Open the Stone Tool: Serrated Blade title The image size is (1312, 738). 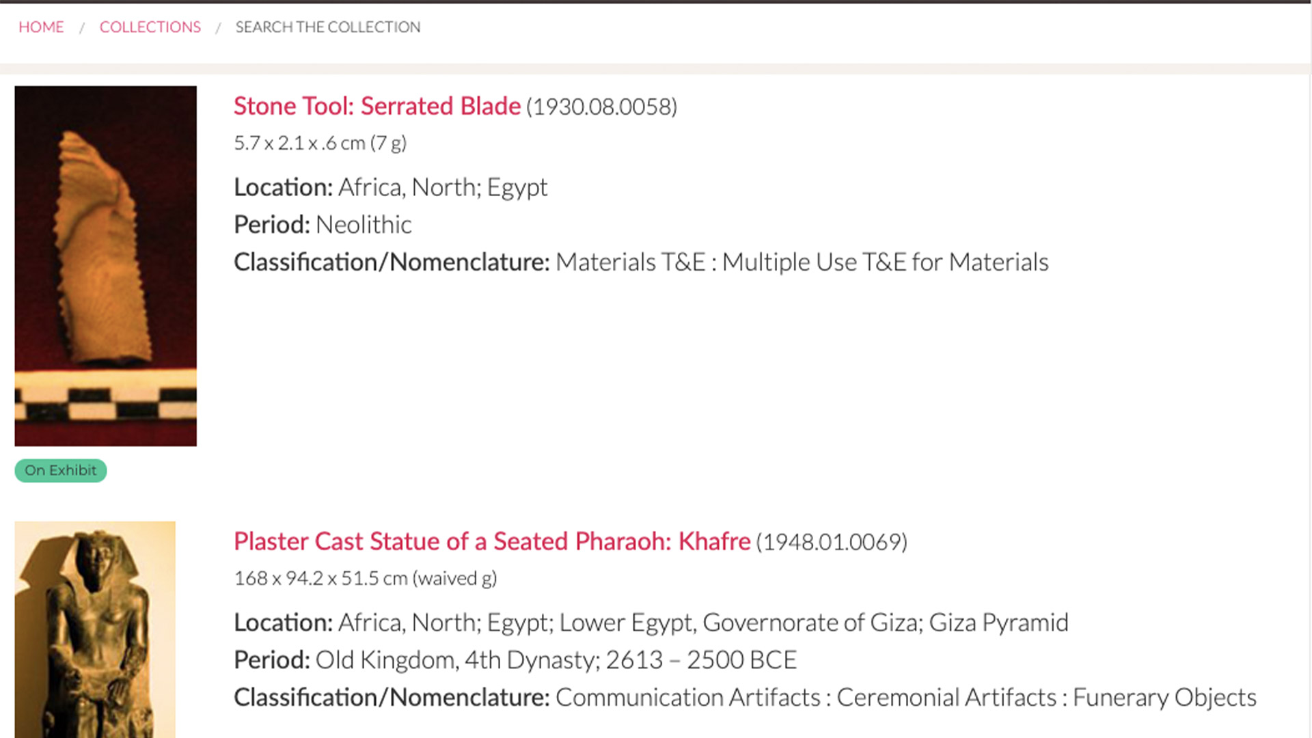click(x=377, y=106)
